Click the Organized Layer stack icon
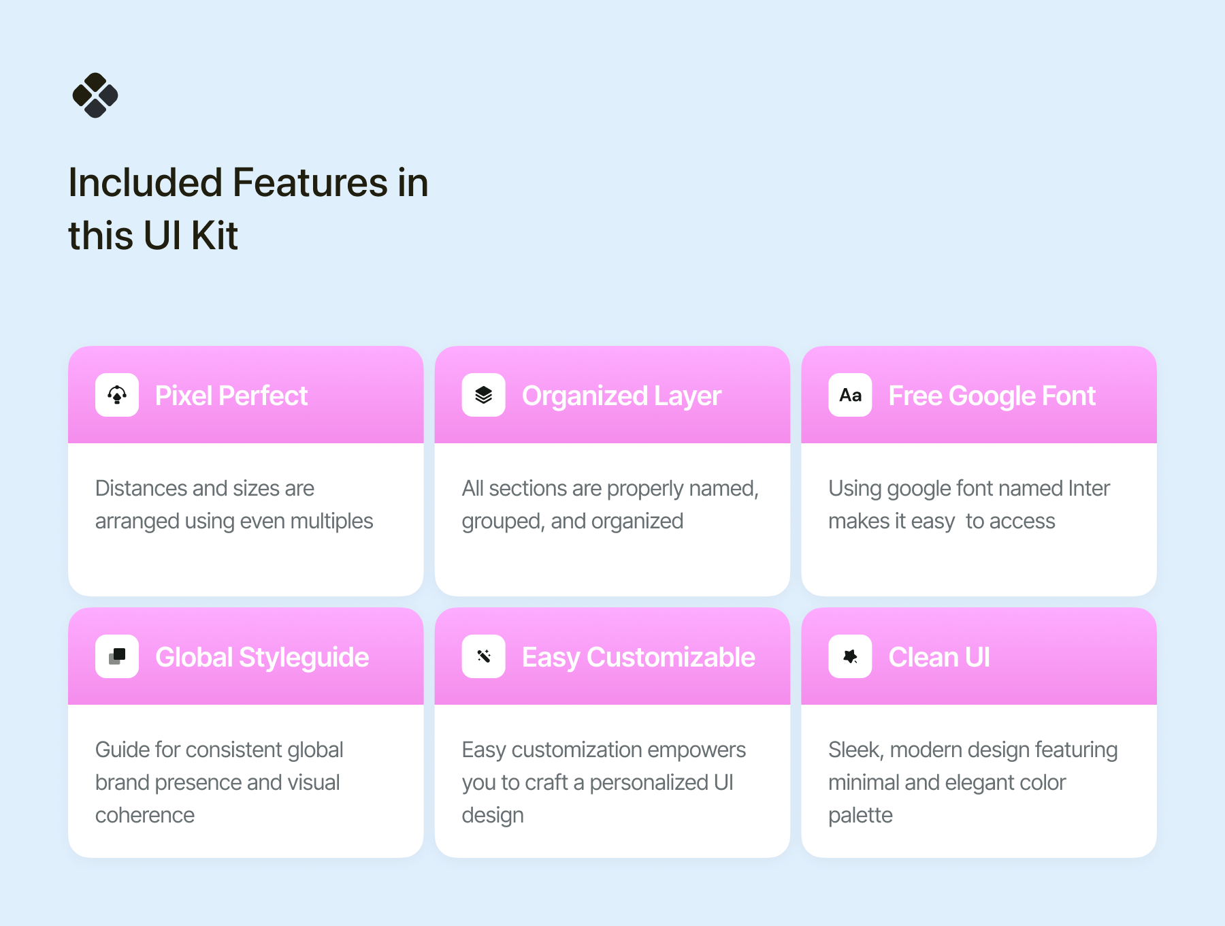This screenshot has width=1225, height=926. point(483,395)
